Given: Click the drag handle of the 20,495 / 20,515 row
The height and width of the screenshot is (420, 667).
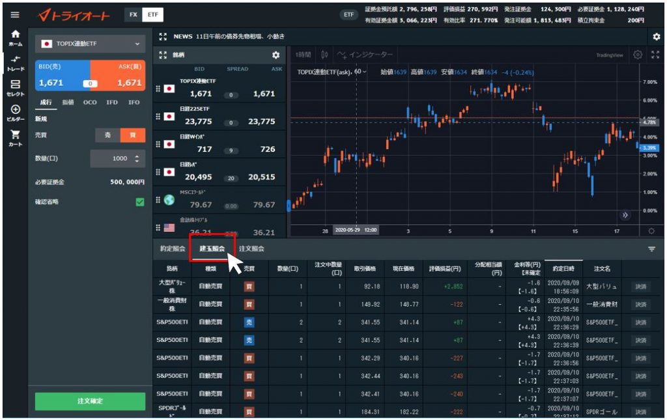Looking at the screenshot, I should [x=158, y=172].
